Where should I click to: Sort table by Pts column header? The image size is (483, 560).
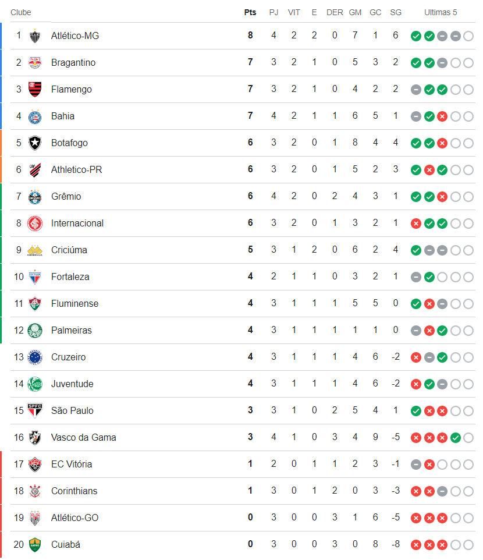pos(250,12)
